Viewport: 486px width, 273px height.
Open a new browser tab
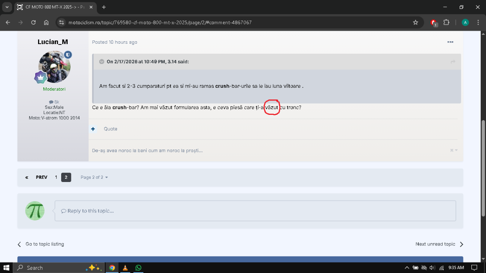(104, 7)
